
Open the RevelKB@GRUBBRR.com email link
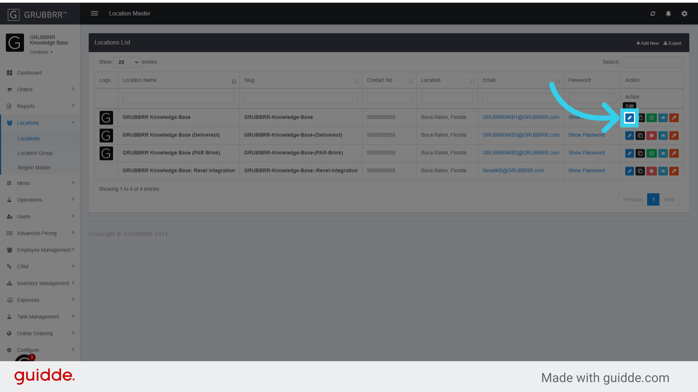click(513, 171)
